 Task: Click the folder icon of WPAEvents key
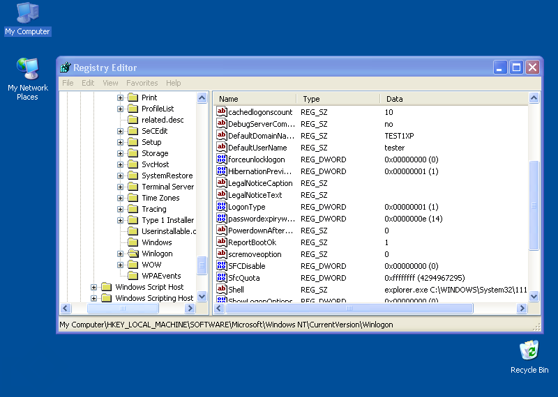click(x=133, y=276)
